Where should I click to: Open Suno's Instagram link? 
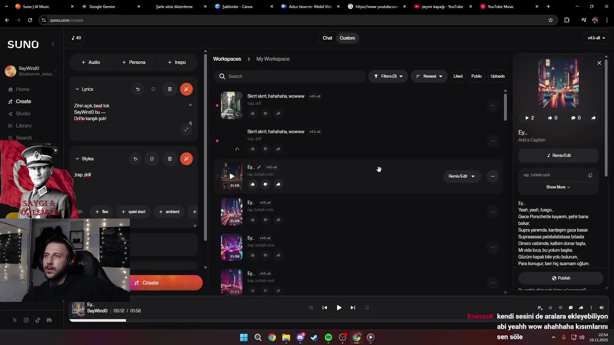[x=26, y=320]
